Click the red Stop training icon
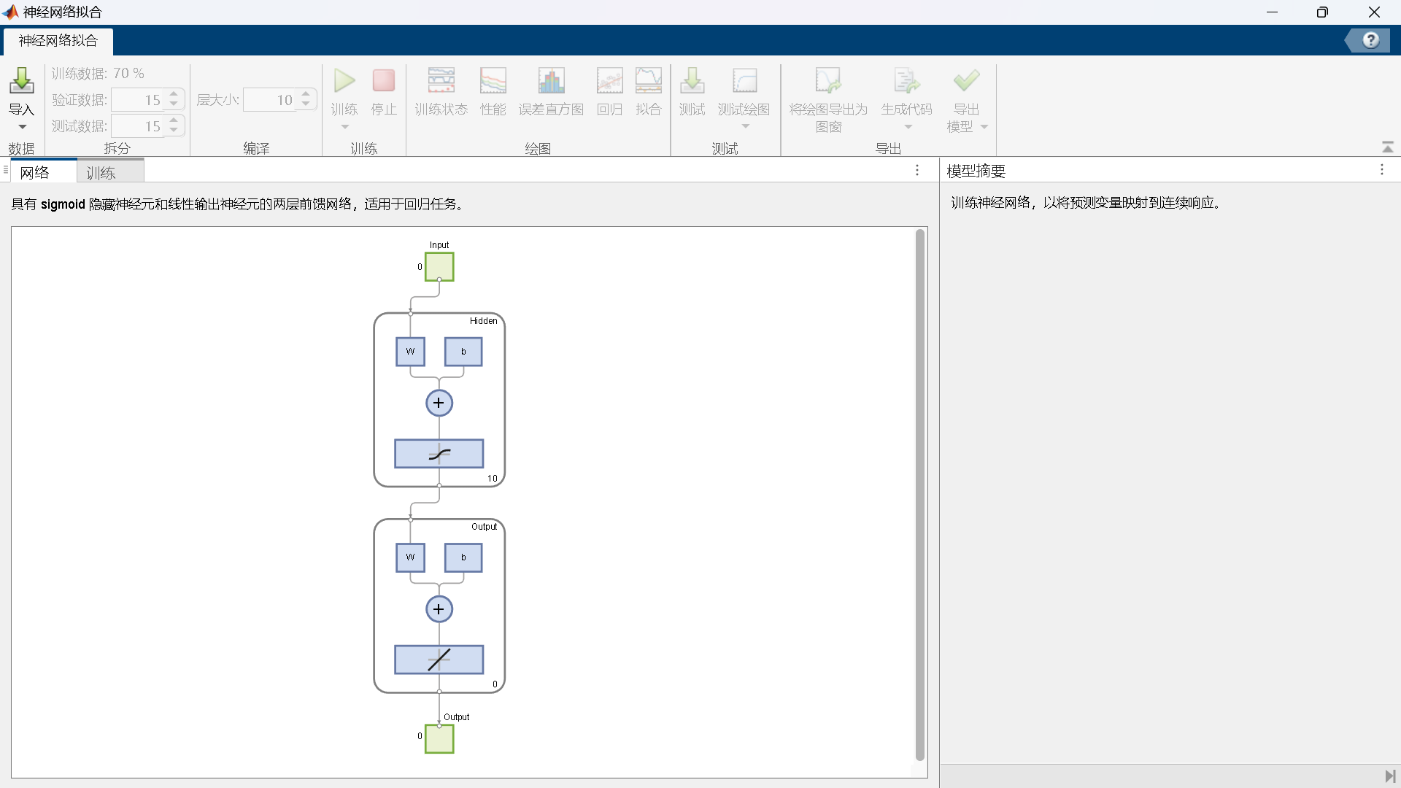Screen dimensions: 1401x788 (x=383, y=81)
